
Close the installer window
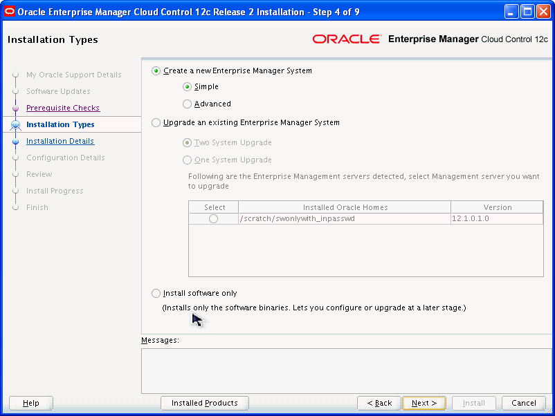coord(543,12)
